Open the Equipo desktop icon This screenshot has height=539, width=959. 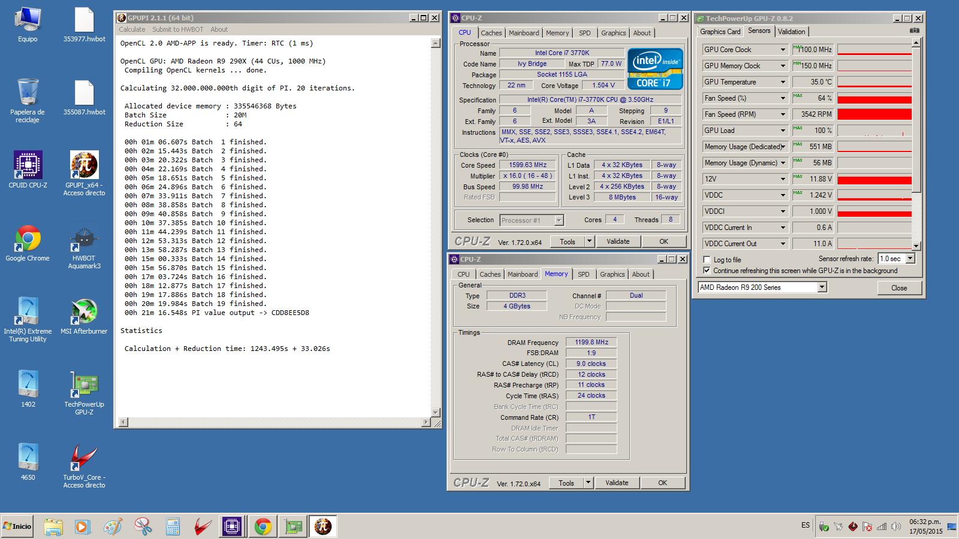point(28,25)
